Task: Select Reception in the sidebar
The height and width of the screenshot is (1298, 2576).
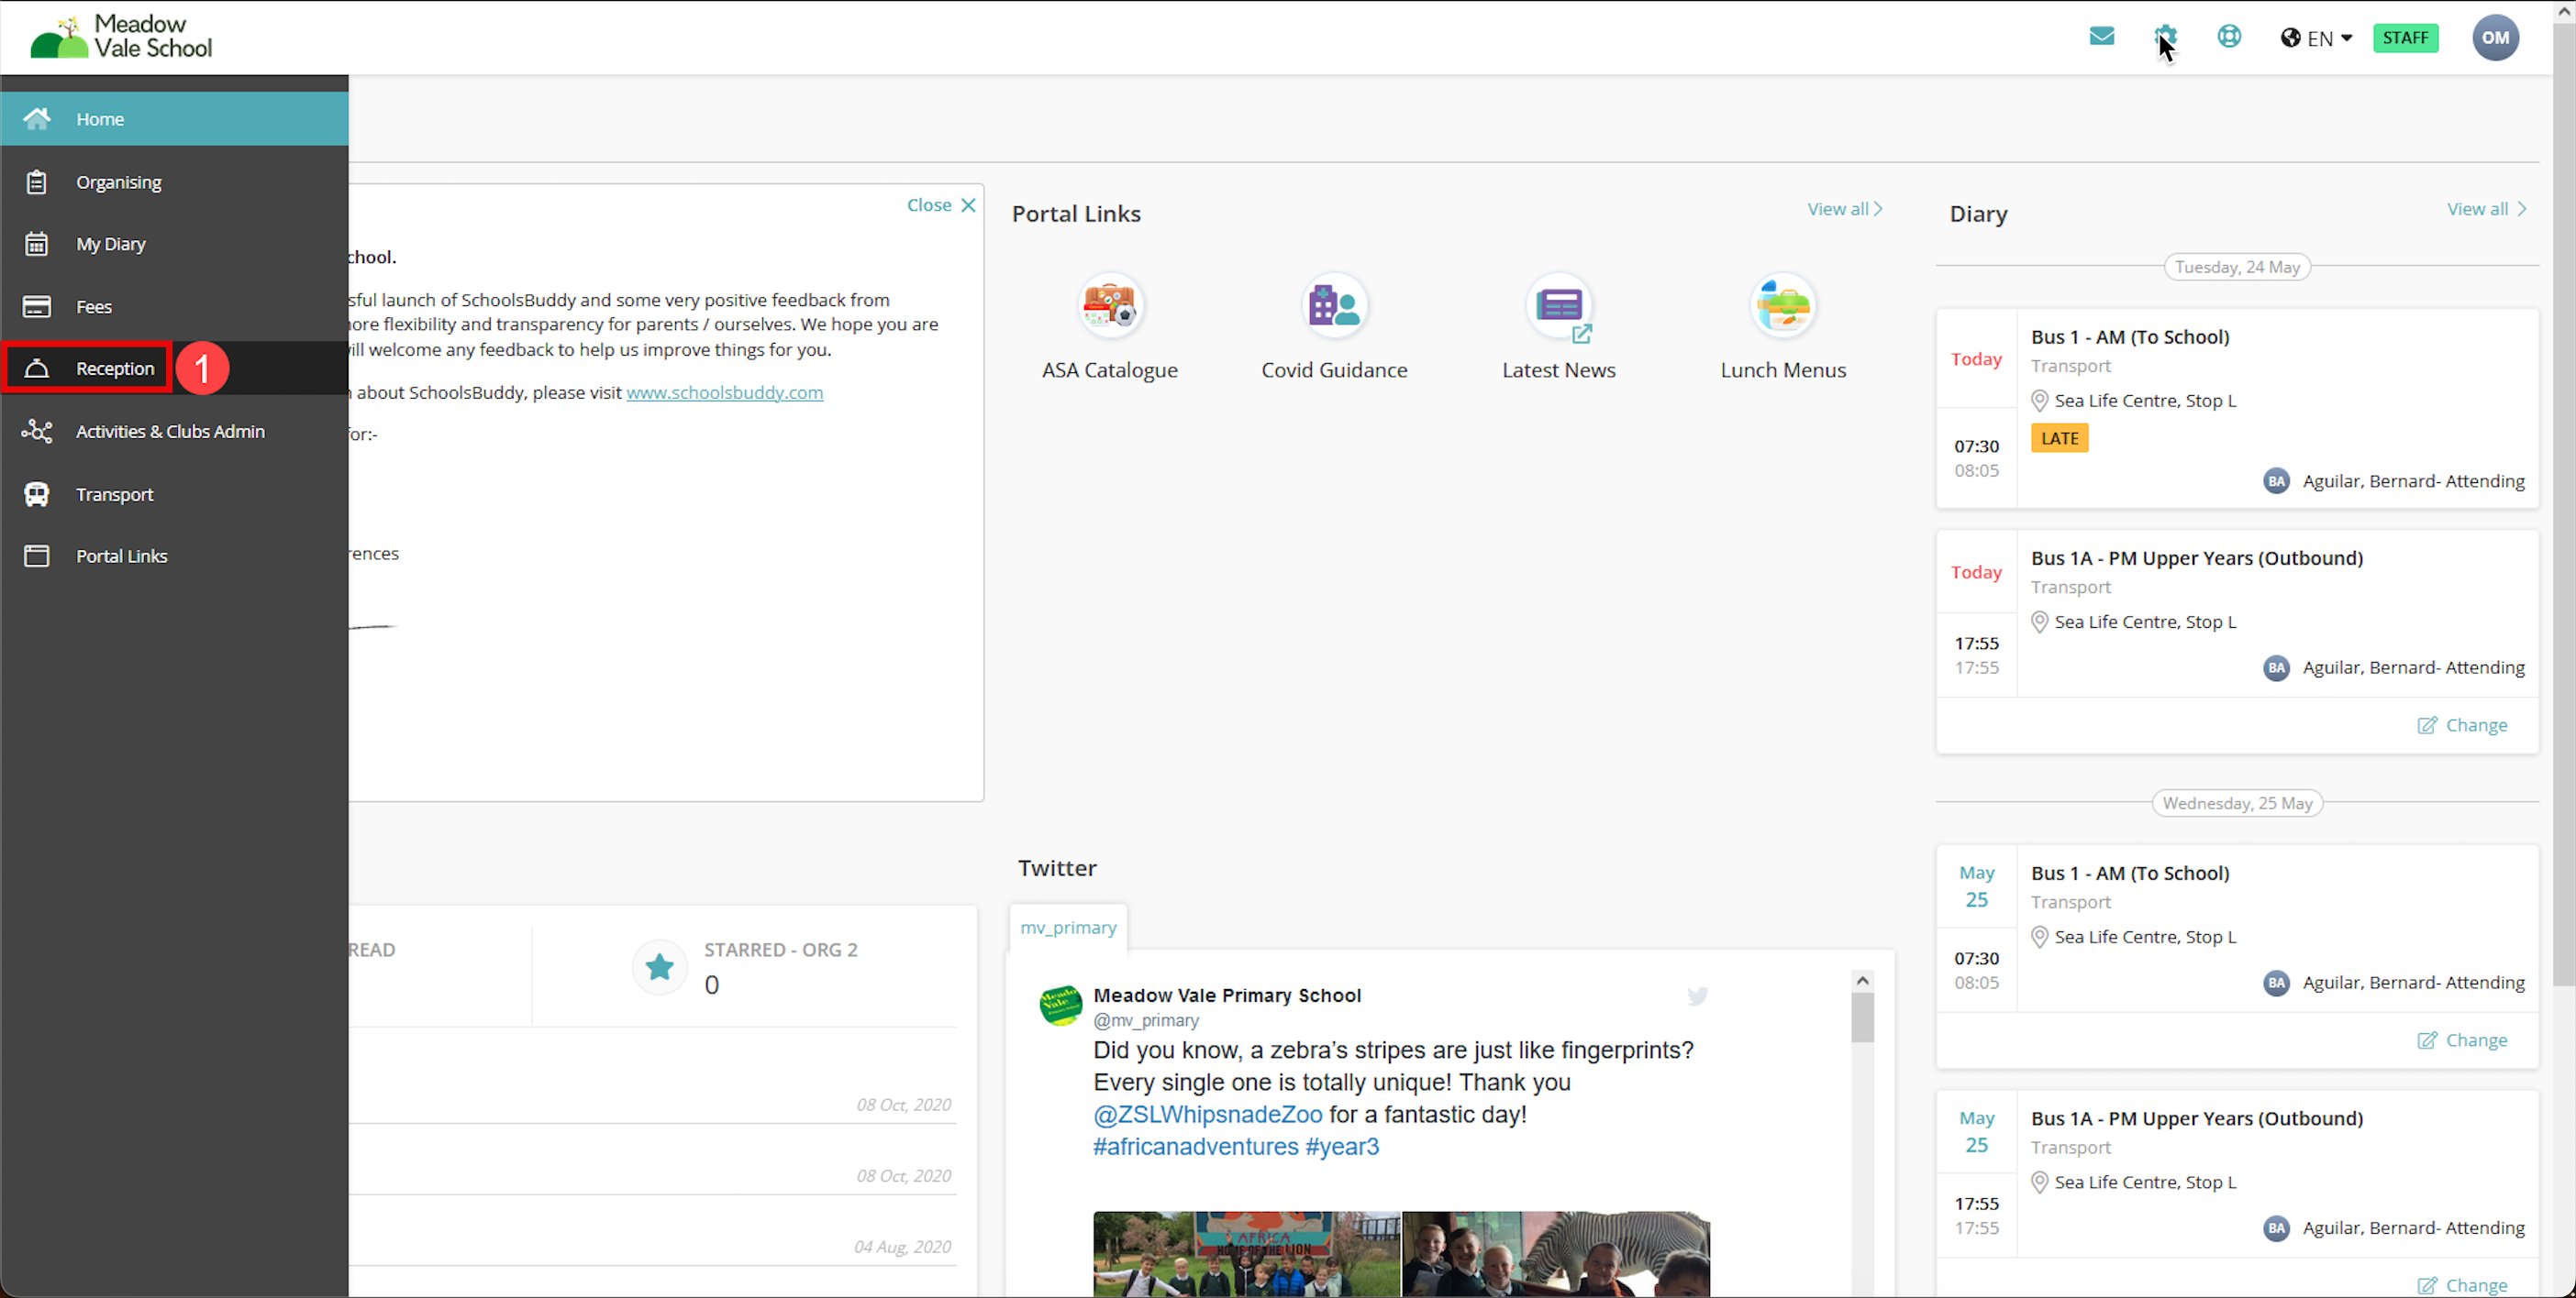Action: point(115,368)
